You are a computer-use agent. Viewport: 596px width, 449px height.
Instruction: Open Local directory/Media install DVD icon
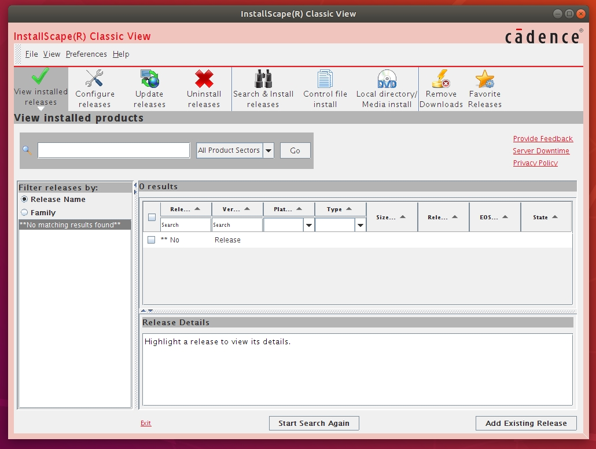click(387, 78)
